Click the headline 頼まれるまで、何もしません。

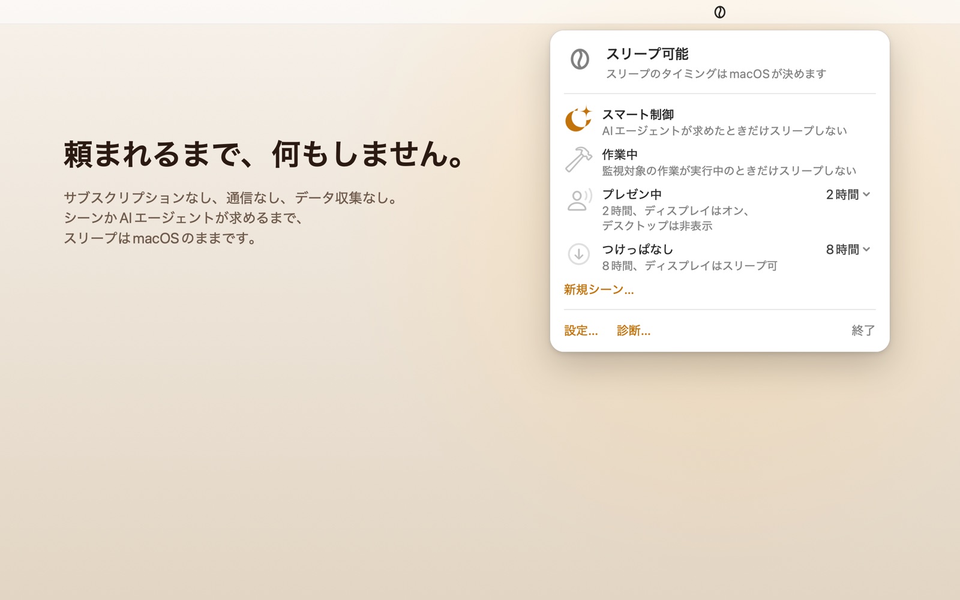(x=264, y=154)
